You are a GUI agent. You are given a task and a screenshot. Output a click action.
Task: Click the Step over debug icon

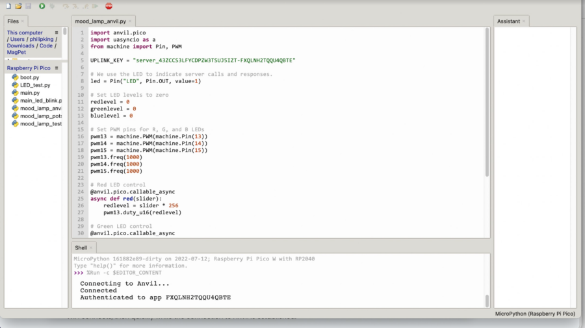click(66, 6)
